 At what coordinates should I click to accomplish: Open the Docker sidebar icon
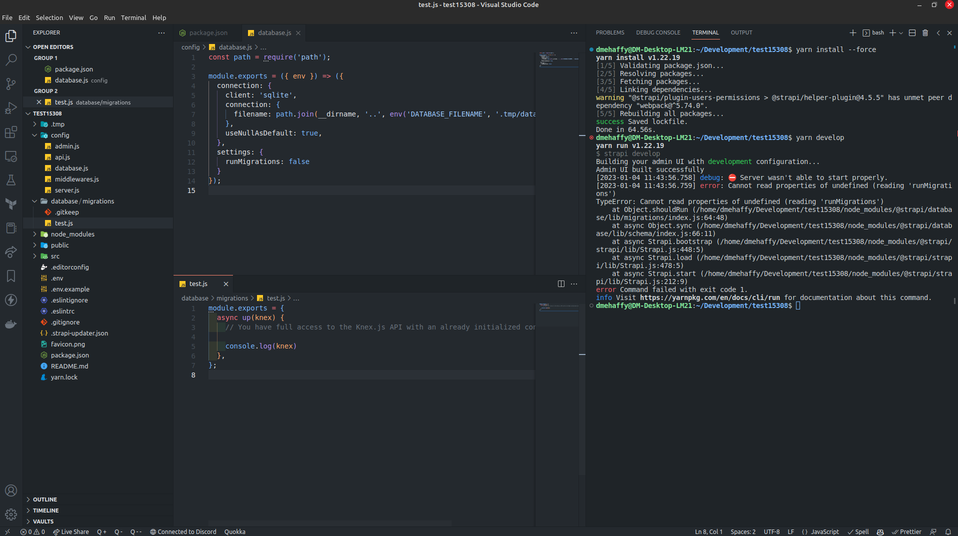[x=10, y=324]
